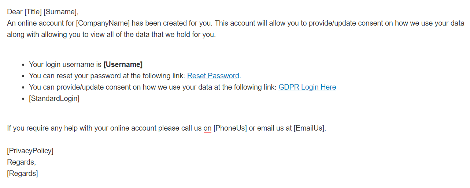Click the [PhoneUs] placeholder
Image resolution: width=470 pixels, height=188 pixels.
(230, 128)
